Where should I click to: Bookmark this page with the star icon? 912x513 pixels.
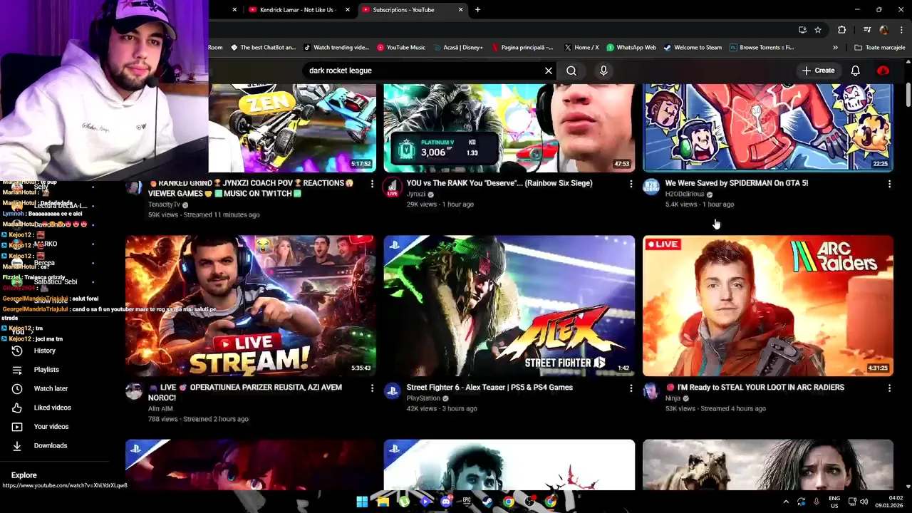point(818,30)
